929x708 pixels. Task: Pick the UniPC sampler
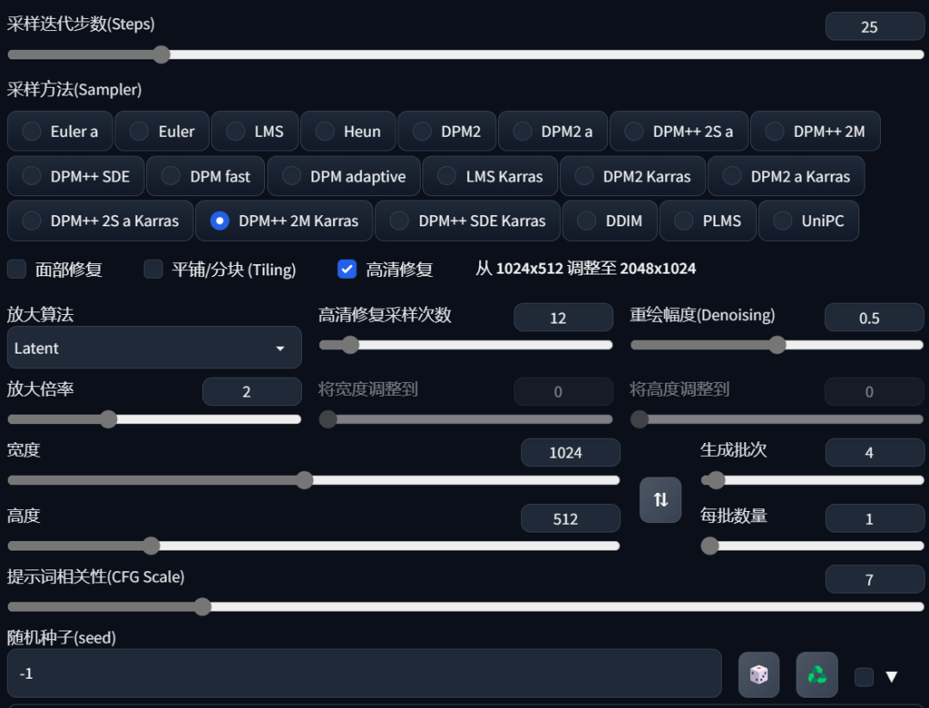[x=809, y=221]
